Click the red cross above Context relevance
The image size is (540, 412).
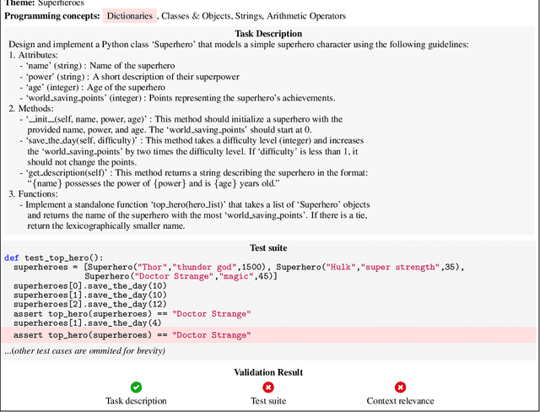[x=400, y=388]
